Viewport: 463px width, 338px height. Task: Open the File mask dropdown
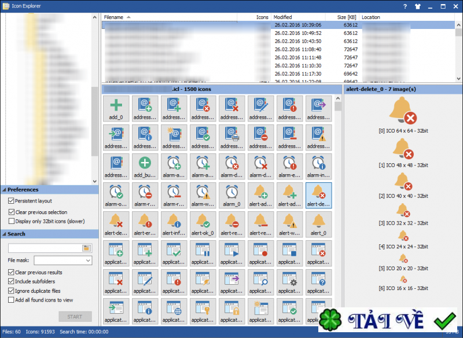[x=87, y=261]
